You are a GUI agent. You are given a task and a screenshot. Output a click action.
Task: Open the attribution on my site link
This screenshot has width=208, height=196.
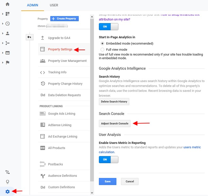114,19
